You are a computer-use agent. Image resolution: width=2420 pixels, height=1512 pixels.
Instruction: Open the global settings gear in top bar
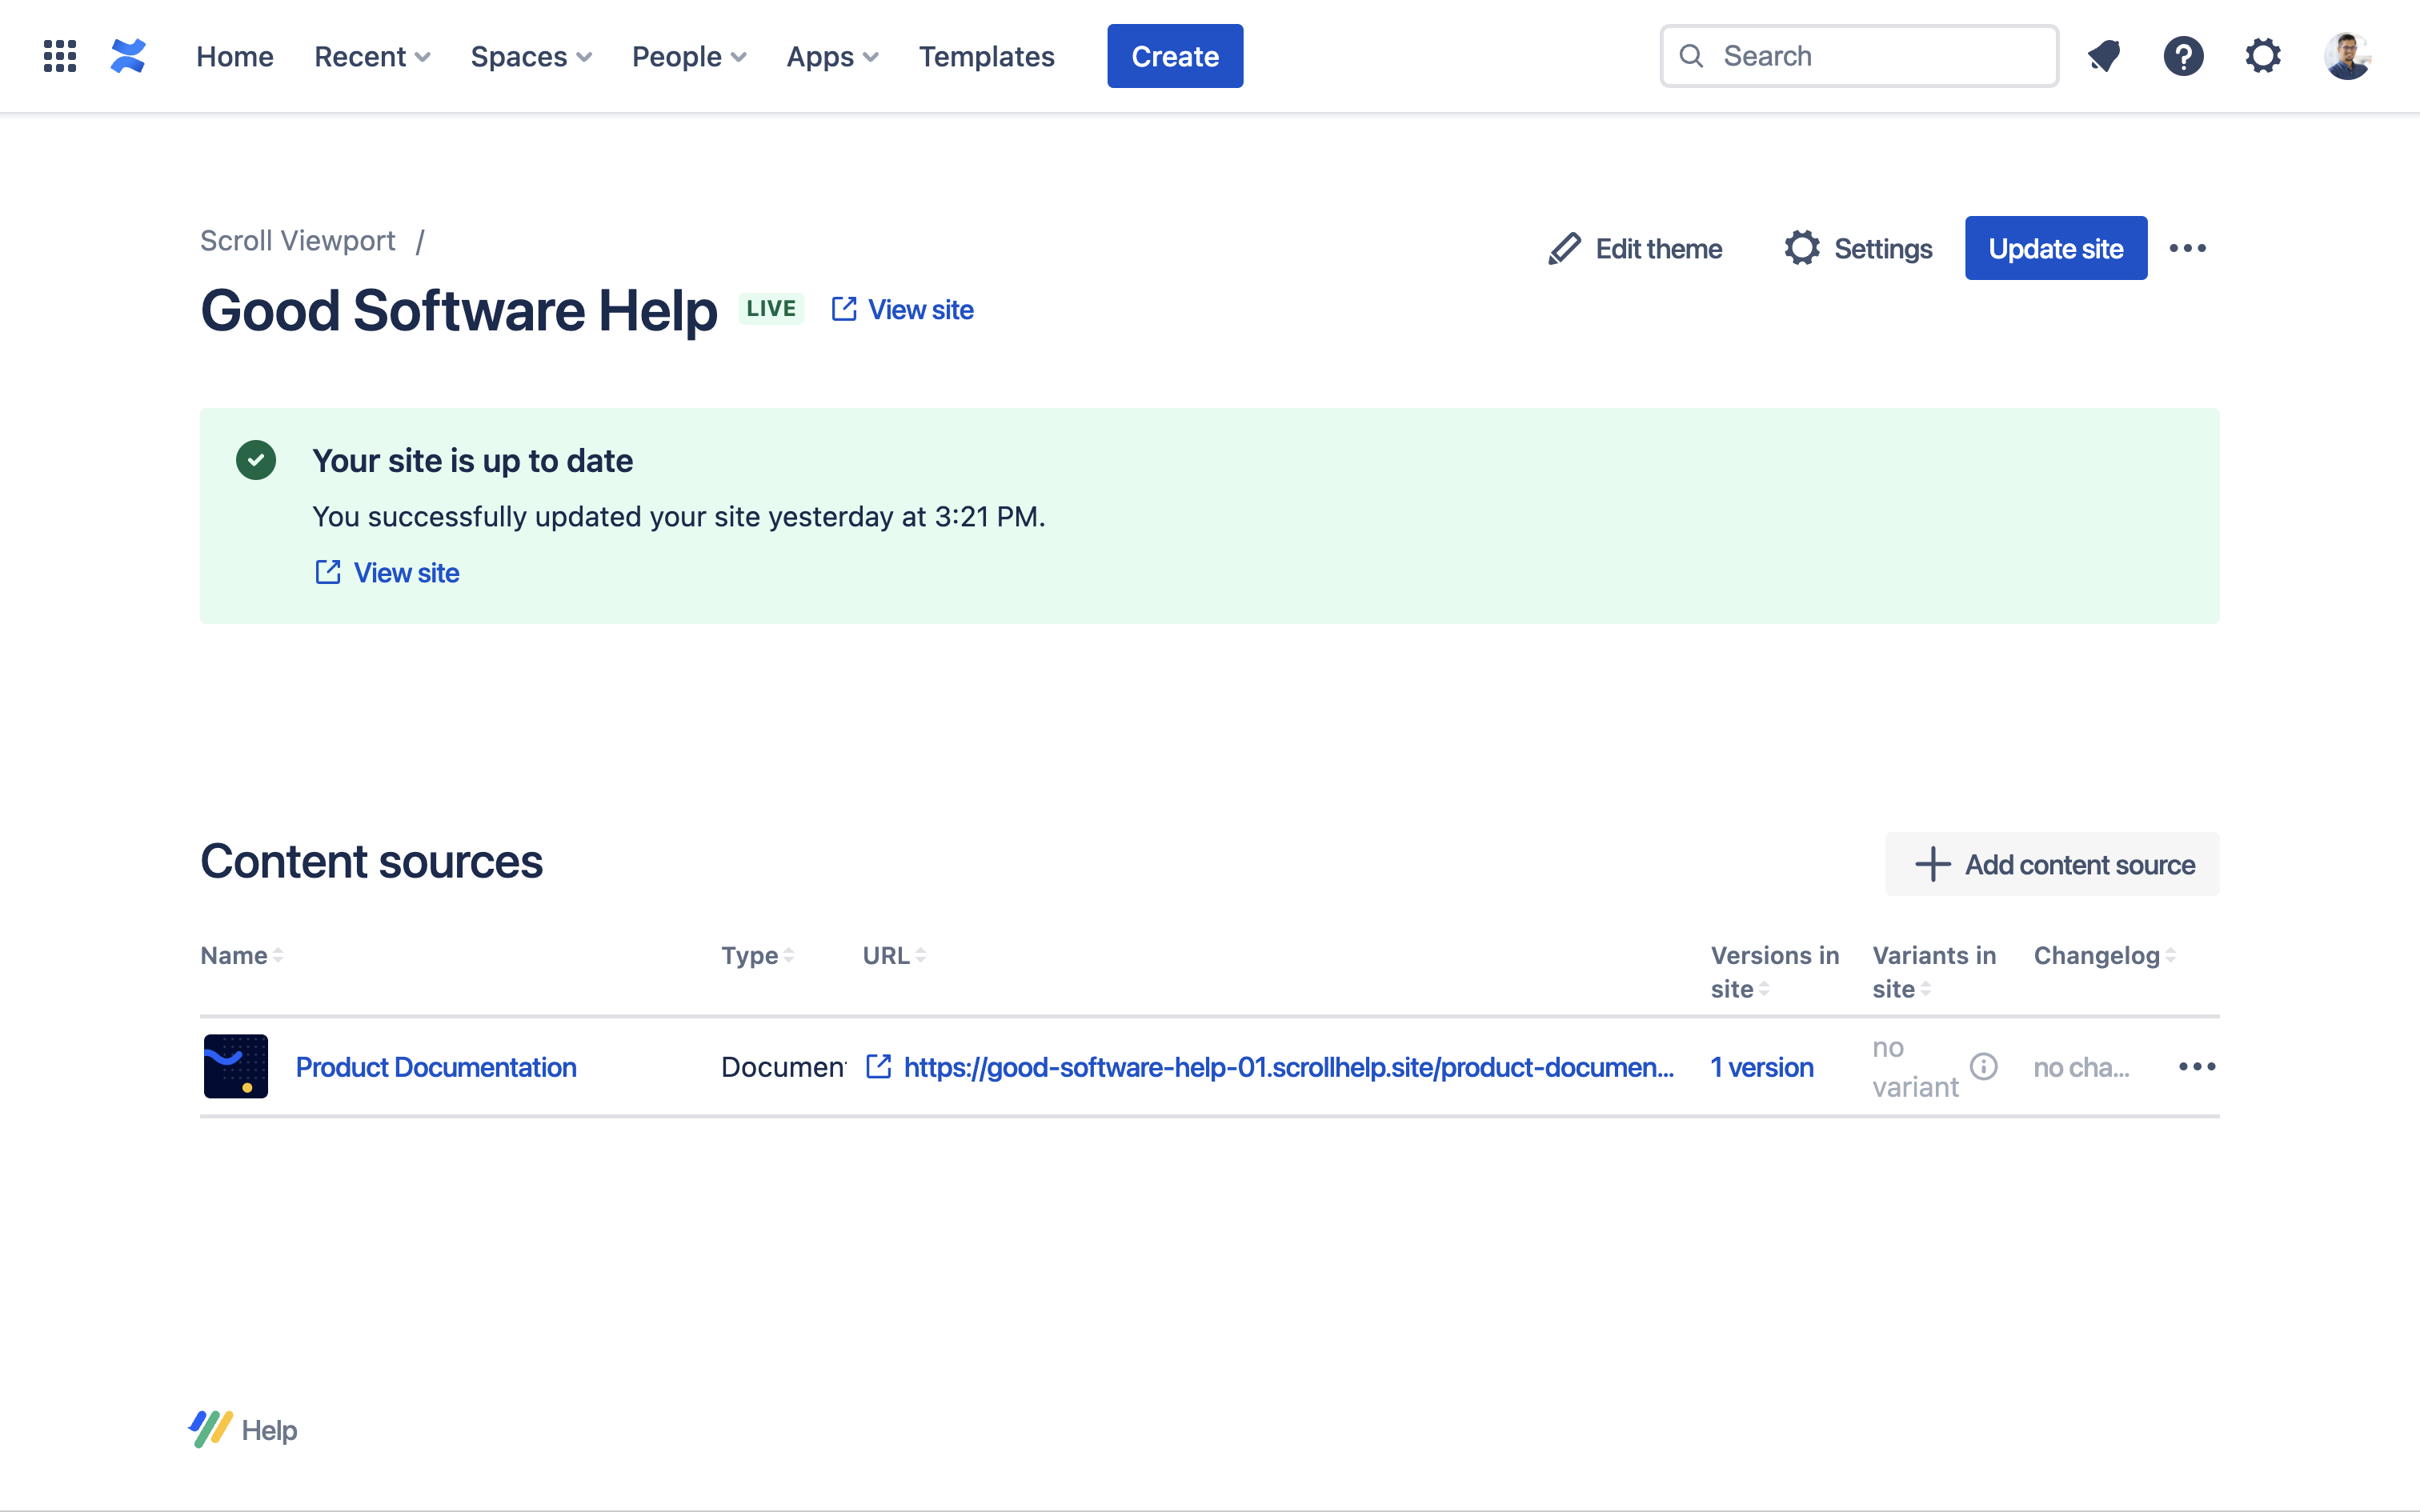(x=2263, y=56)
